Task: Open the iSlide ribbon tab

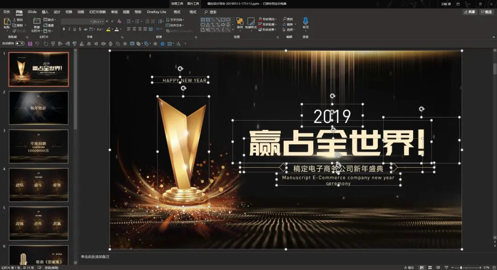Action: coord(32,12)
